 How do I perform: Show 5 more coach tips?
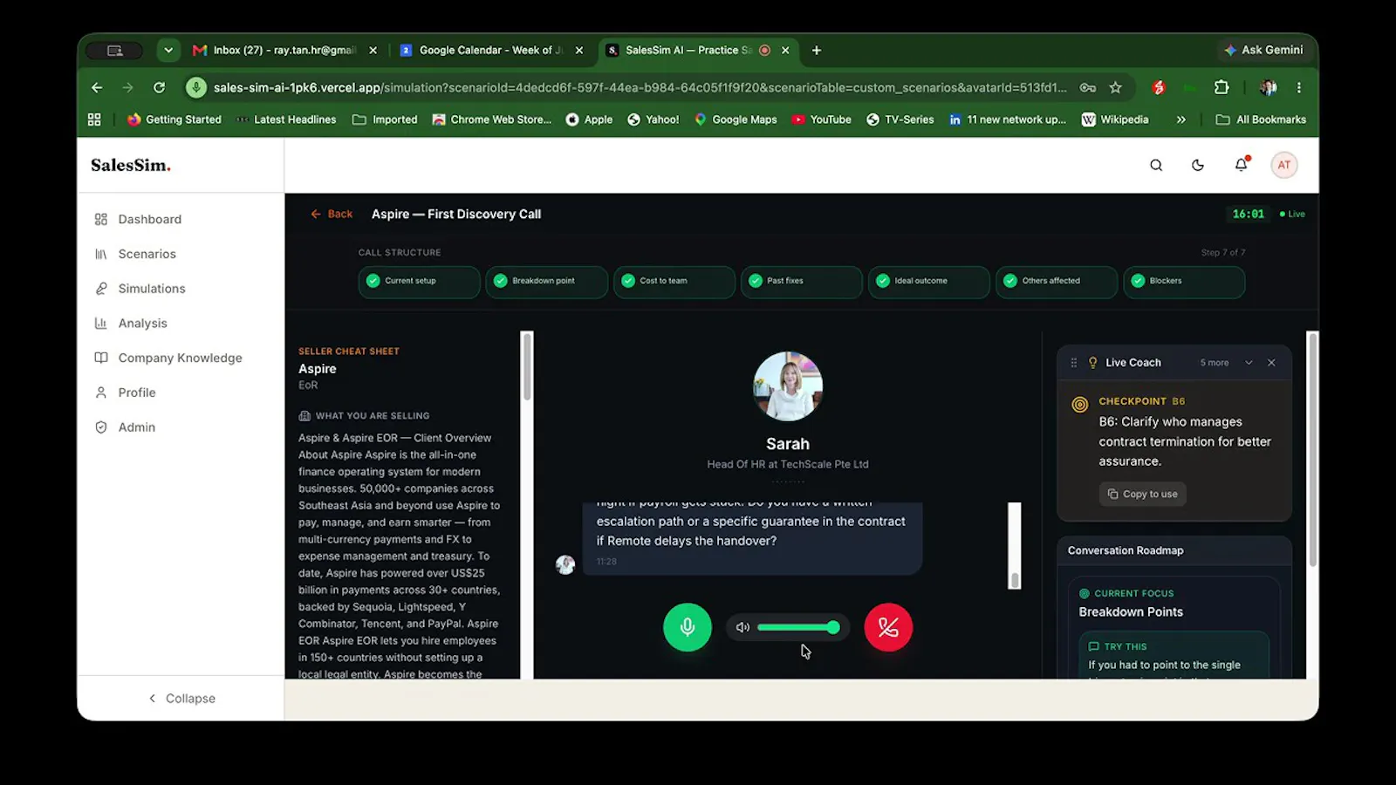pos(1214,363)
